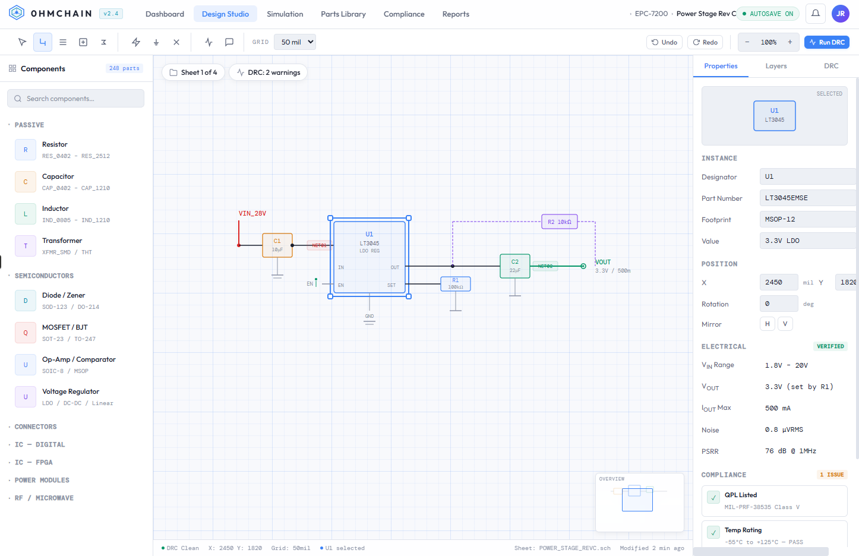Run the design rule check
This screenshot has width=859, height=556.
pos(826,42)
